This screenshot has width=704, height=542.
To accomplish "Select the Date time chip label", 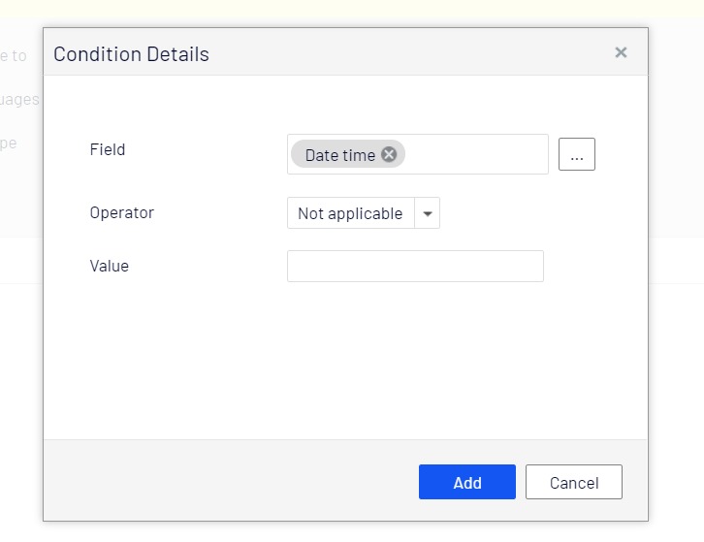I will [339, 155].
